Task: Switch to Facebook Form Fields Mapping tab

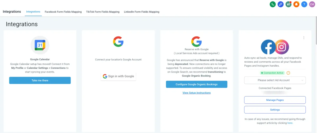Action: tap(63, 12)
